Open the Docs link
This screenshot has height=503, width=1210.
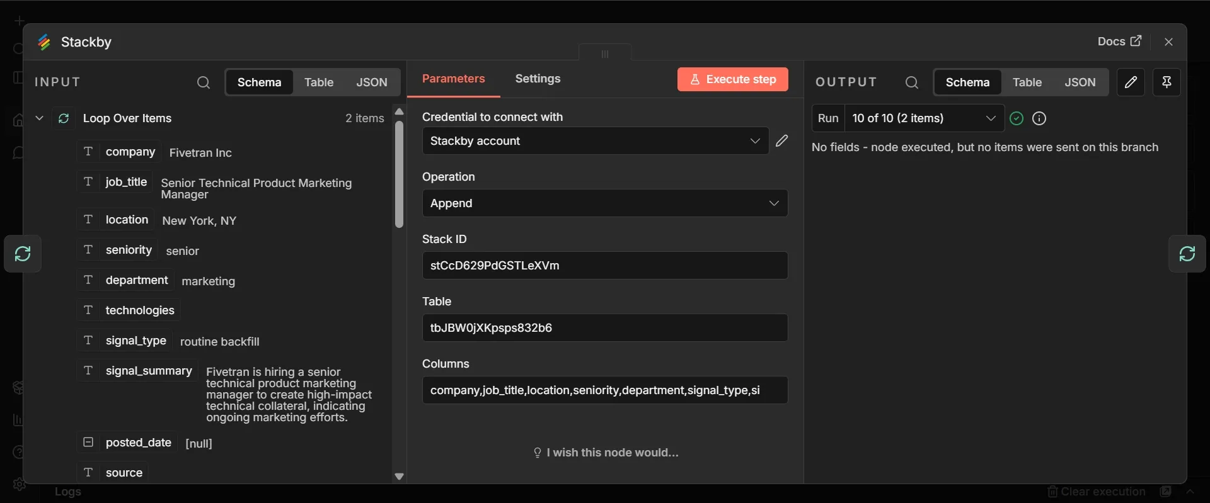click(x=1119, y=42)
